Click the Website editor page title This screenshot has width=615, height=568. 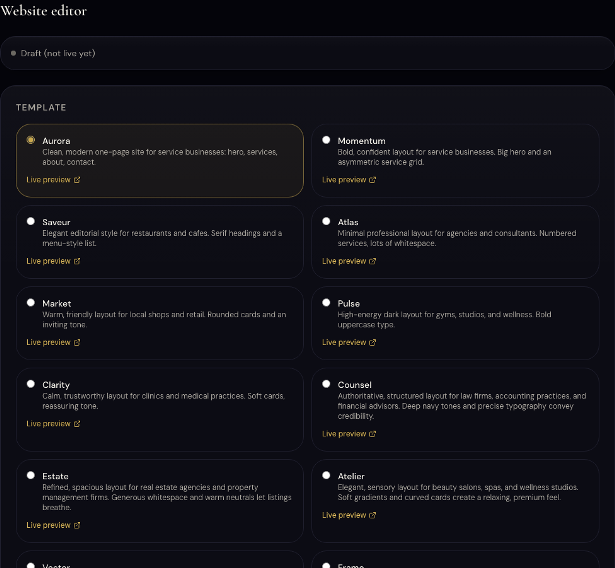[43, 11]
